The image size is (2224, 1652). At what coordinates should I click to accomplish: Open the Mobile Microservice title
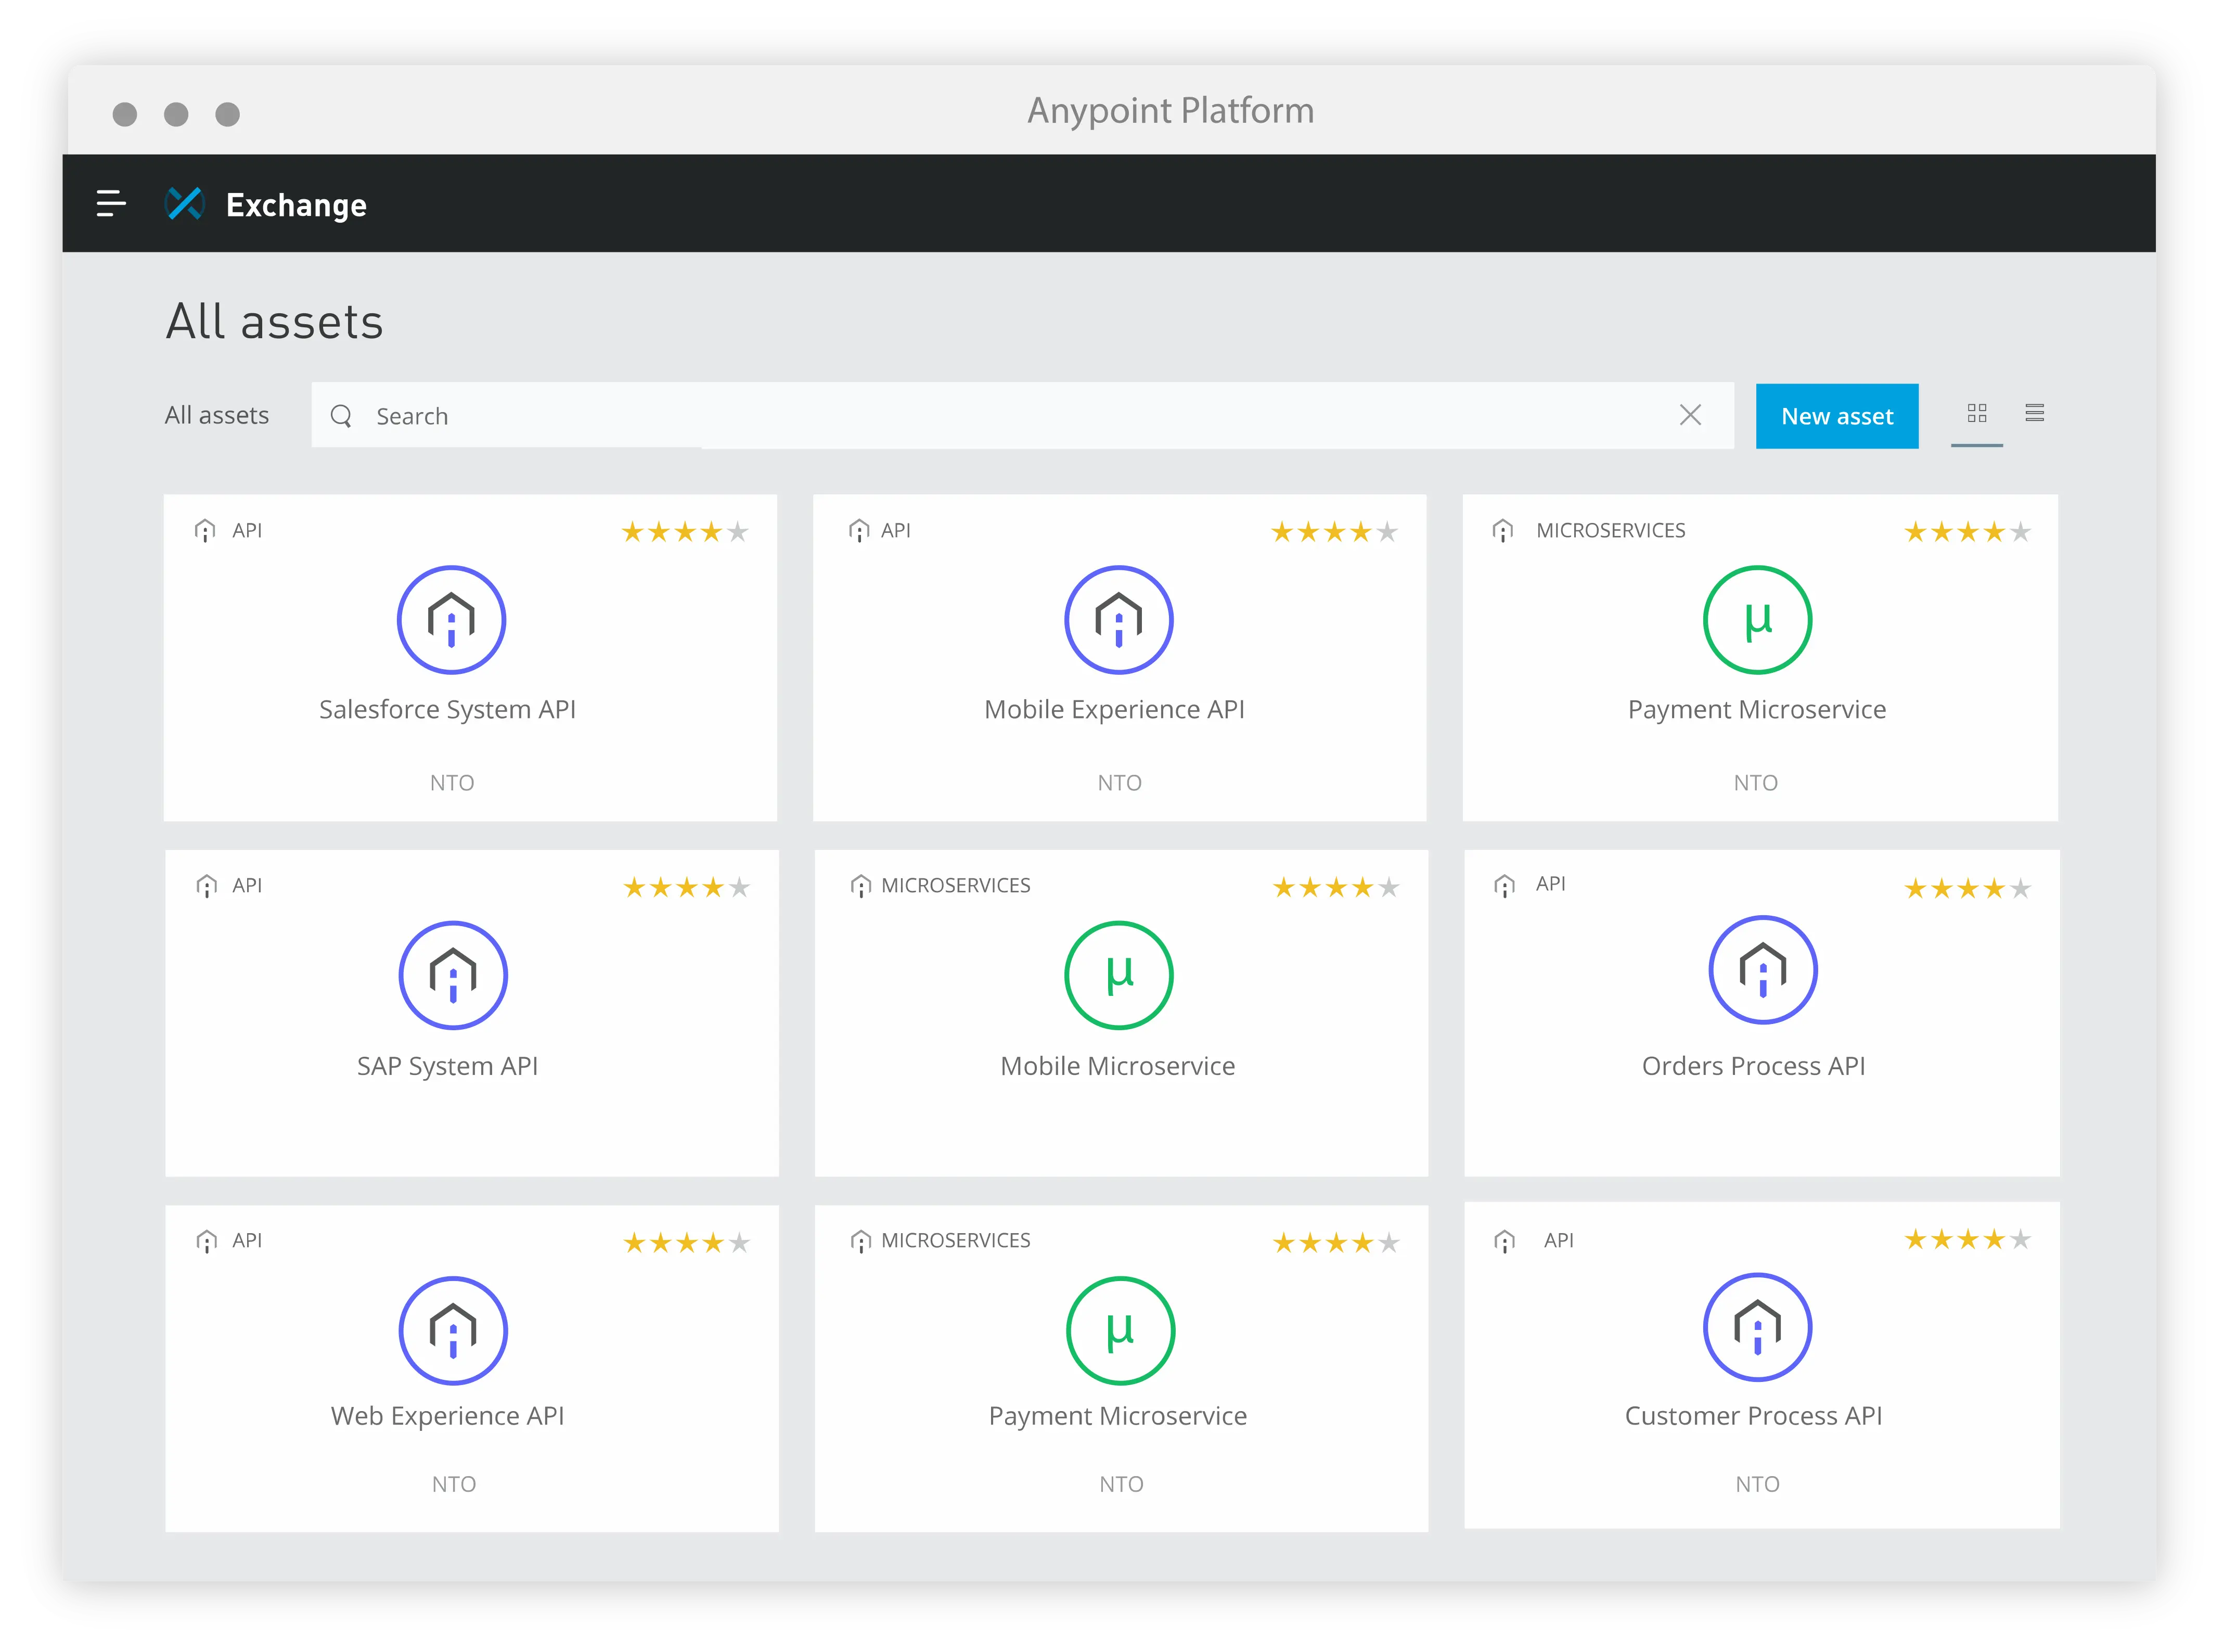coord(1117,1066)
